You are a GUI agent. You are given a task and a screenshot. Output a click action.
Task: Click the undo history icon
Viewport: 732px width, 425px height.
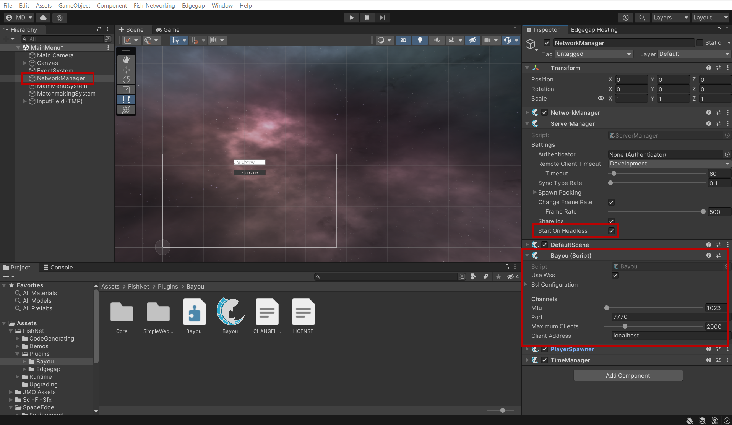[x=625, y=18]
